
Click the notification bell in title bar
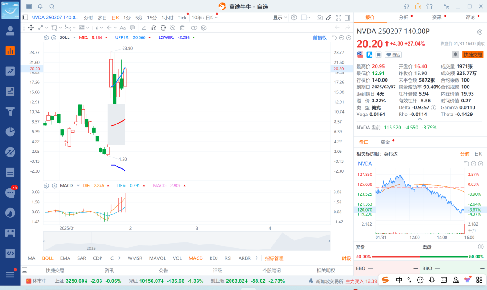click(x=41, y=6)
